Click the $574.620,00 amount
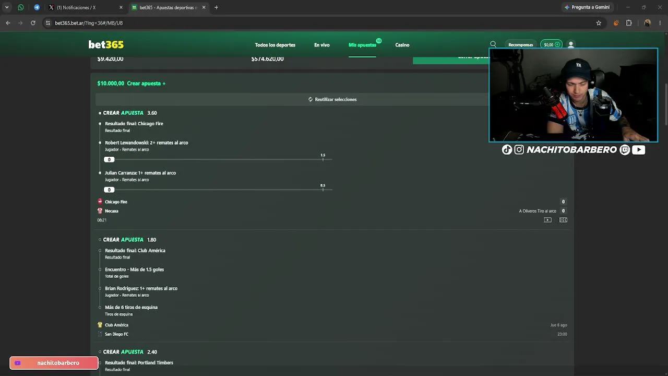The image size is (668, 376). pos(268,59)
